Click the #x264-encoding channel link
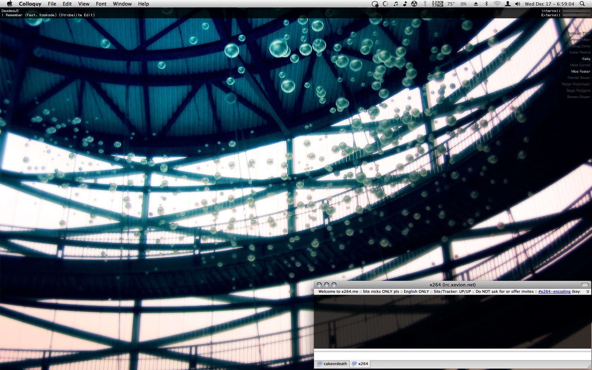 point(554,291)
